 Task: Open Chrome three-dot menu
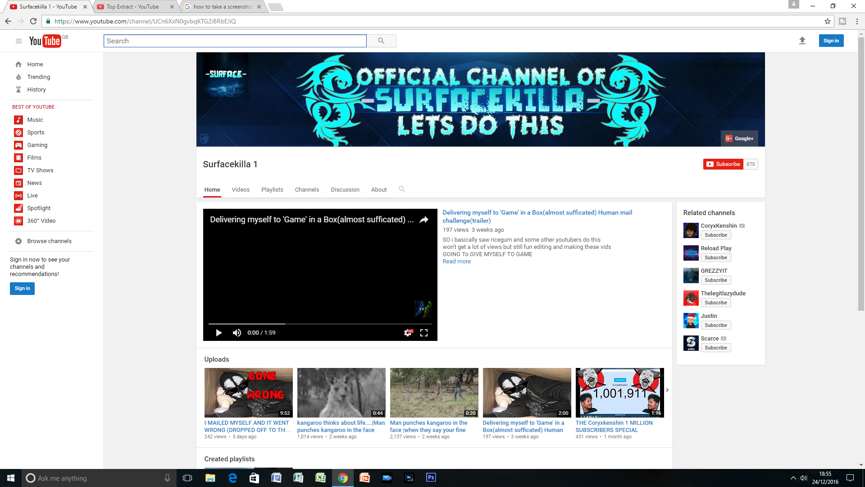tap(857, 21)
